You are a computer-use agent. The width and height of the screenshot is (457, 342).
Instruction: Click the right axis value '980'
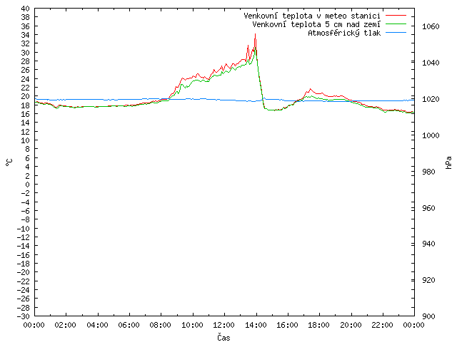coord(428,172)
